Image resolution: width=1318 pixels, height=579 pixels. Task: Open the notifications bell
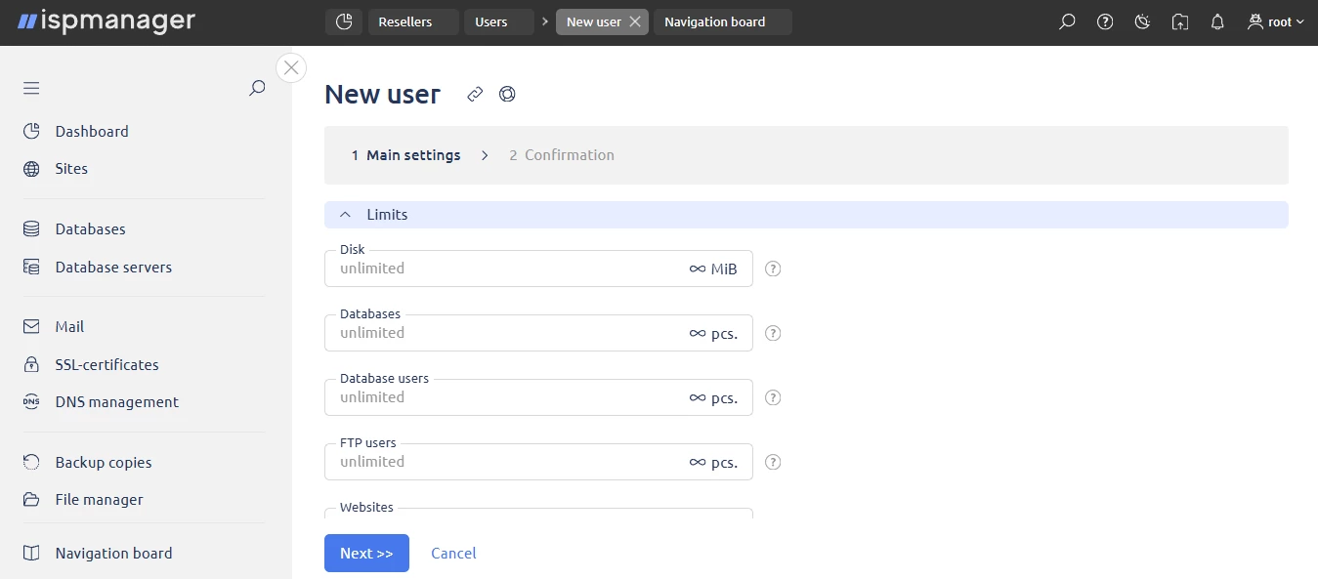point(1217,21)
